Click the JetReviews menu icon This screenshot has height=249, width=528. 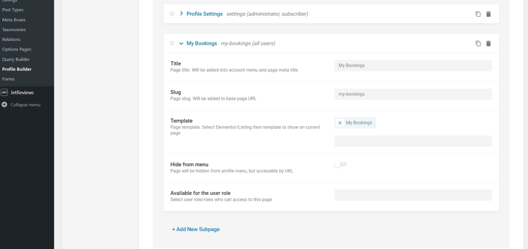coord(4,92)
